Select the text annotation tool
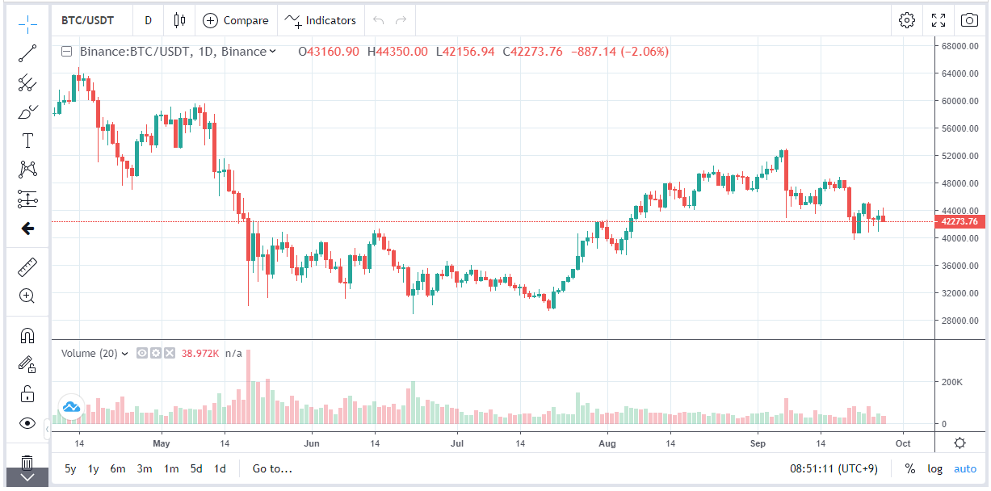Viewport: 991px width, 491px height. click(27, 141)
